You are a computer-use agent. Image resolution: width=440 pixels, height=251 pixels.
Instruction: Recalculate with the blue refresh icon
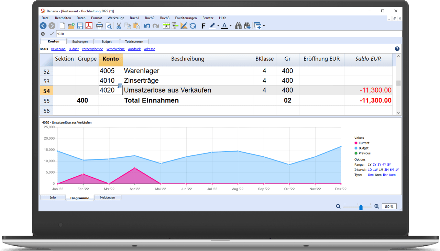click(x=193, y=26)
